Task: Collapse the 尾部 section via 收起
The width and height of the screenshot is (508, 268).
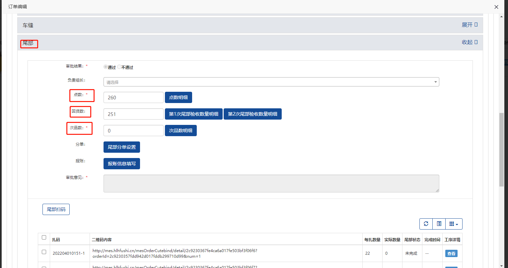Action: (469, 42)
